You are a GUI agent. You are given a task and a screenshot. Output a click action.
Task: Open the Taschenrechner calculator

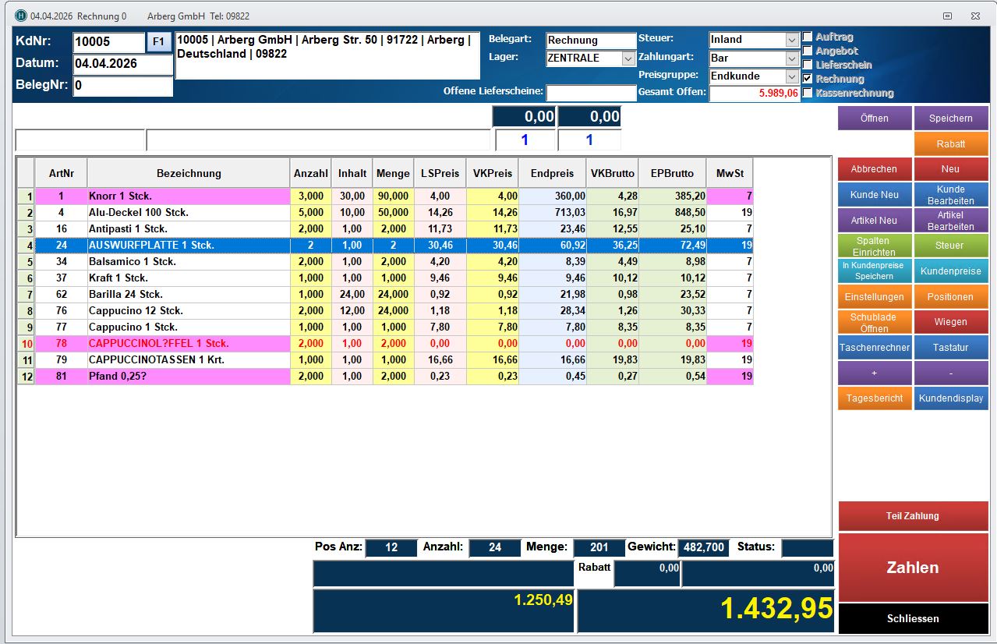coord(874,347)
